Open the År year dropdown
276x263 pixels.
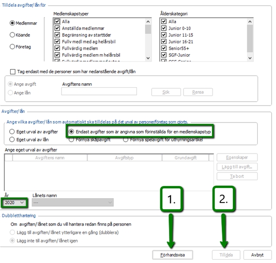[x=14, y=203]
